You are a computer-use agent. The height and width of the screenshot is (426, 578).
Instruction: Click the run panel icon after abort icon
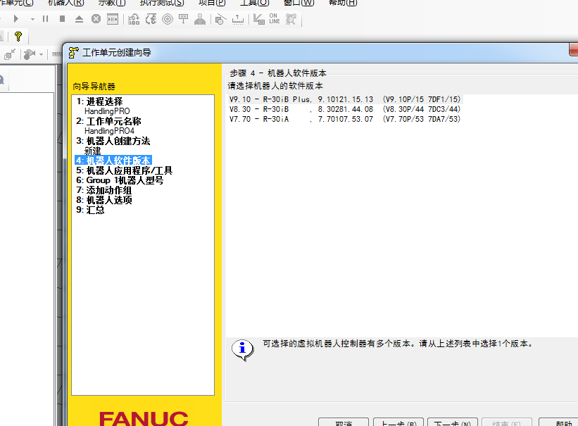click(113, 19)
